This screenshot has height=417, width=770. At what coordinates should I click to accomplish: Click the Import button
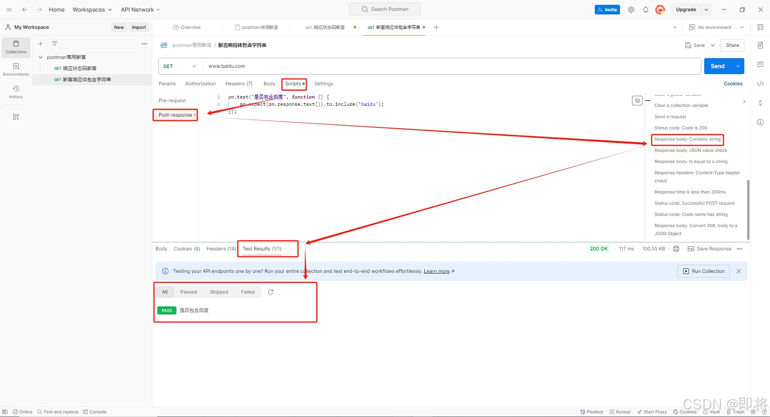139,27
